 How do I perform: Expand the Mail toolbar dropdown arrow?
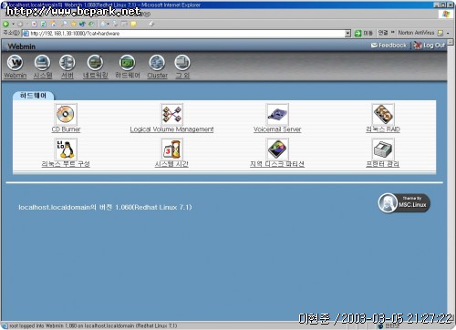pos(108,24)
